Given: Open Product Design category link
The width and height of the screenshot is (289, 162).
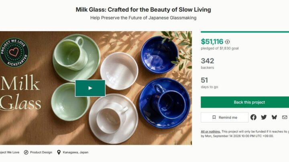Looking at the screenshot, I should [41, 152].
